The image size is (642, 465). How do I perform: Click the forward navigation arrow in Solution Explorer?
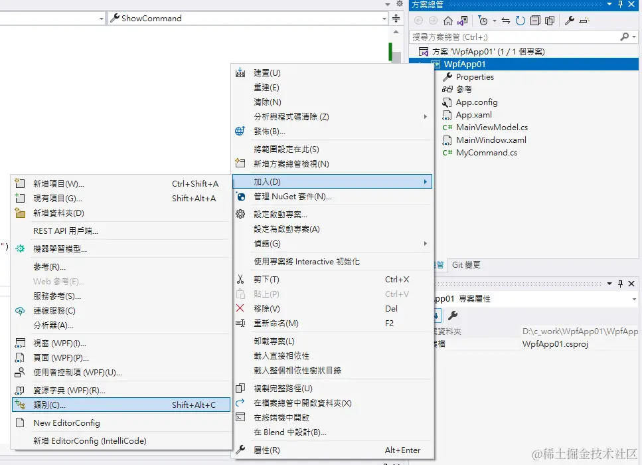click(433, 21)
